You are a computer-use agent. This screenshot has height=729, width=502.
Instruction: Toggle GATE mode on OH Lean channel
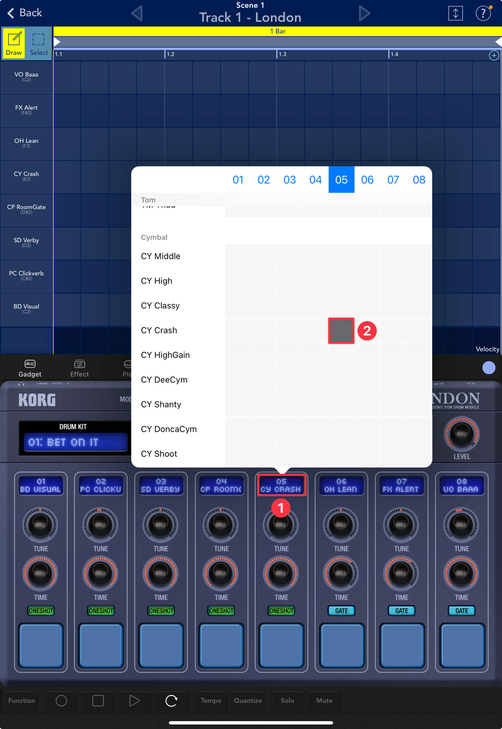tap(341, 611)
